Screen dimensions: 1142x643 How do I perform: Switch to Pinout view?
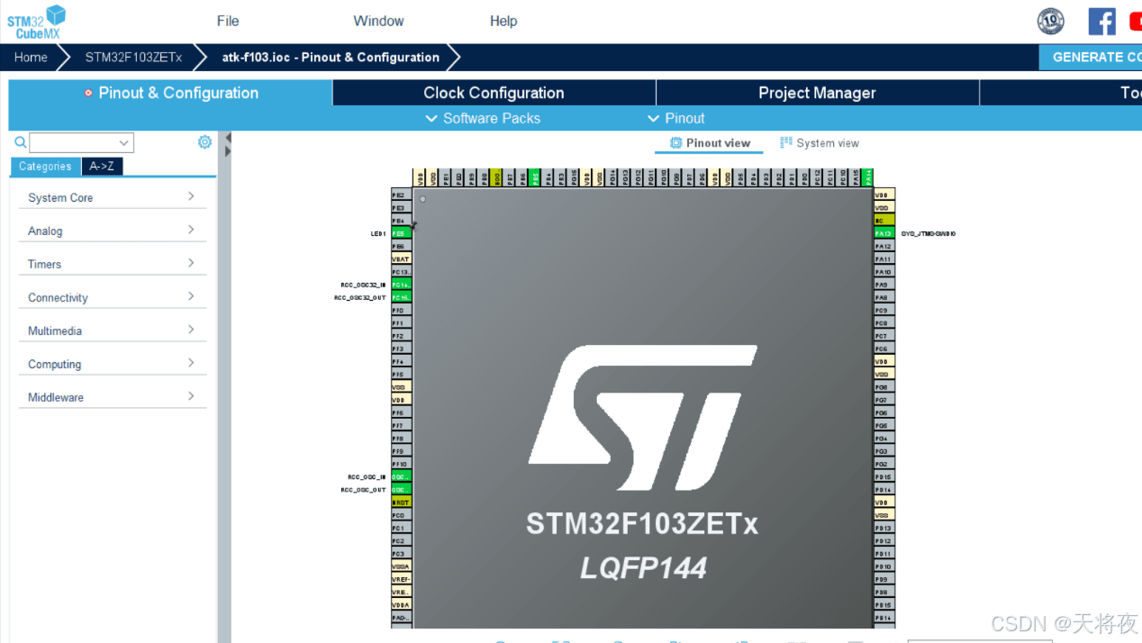click(x=710, y=143)
